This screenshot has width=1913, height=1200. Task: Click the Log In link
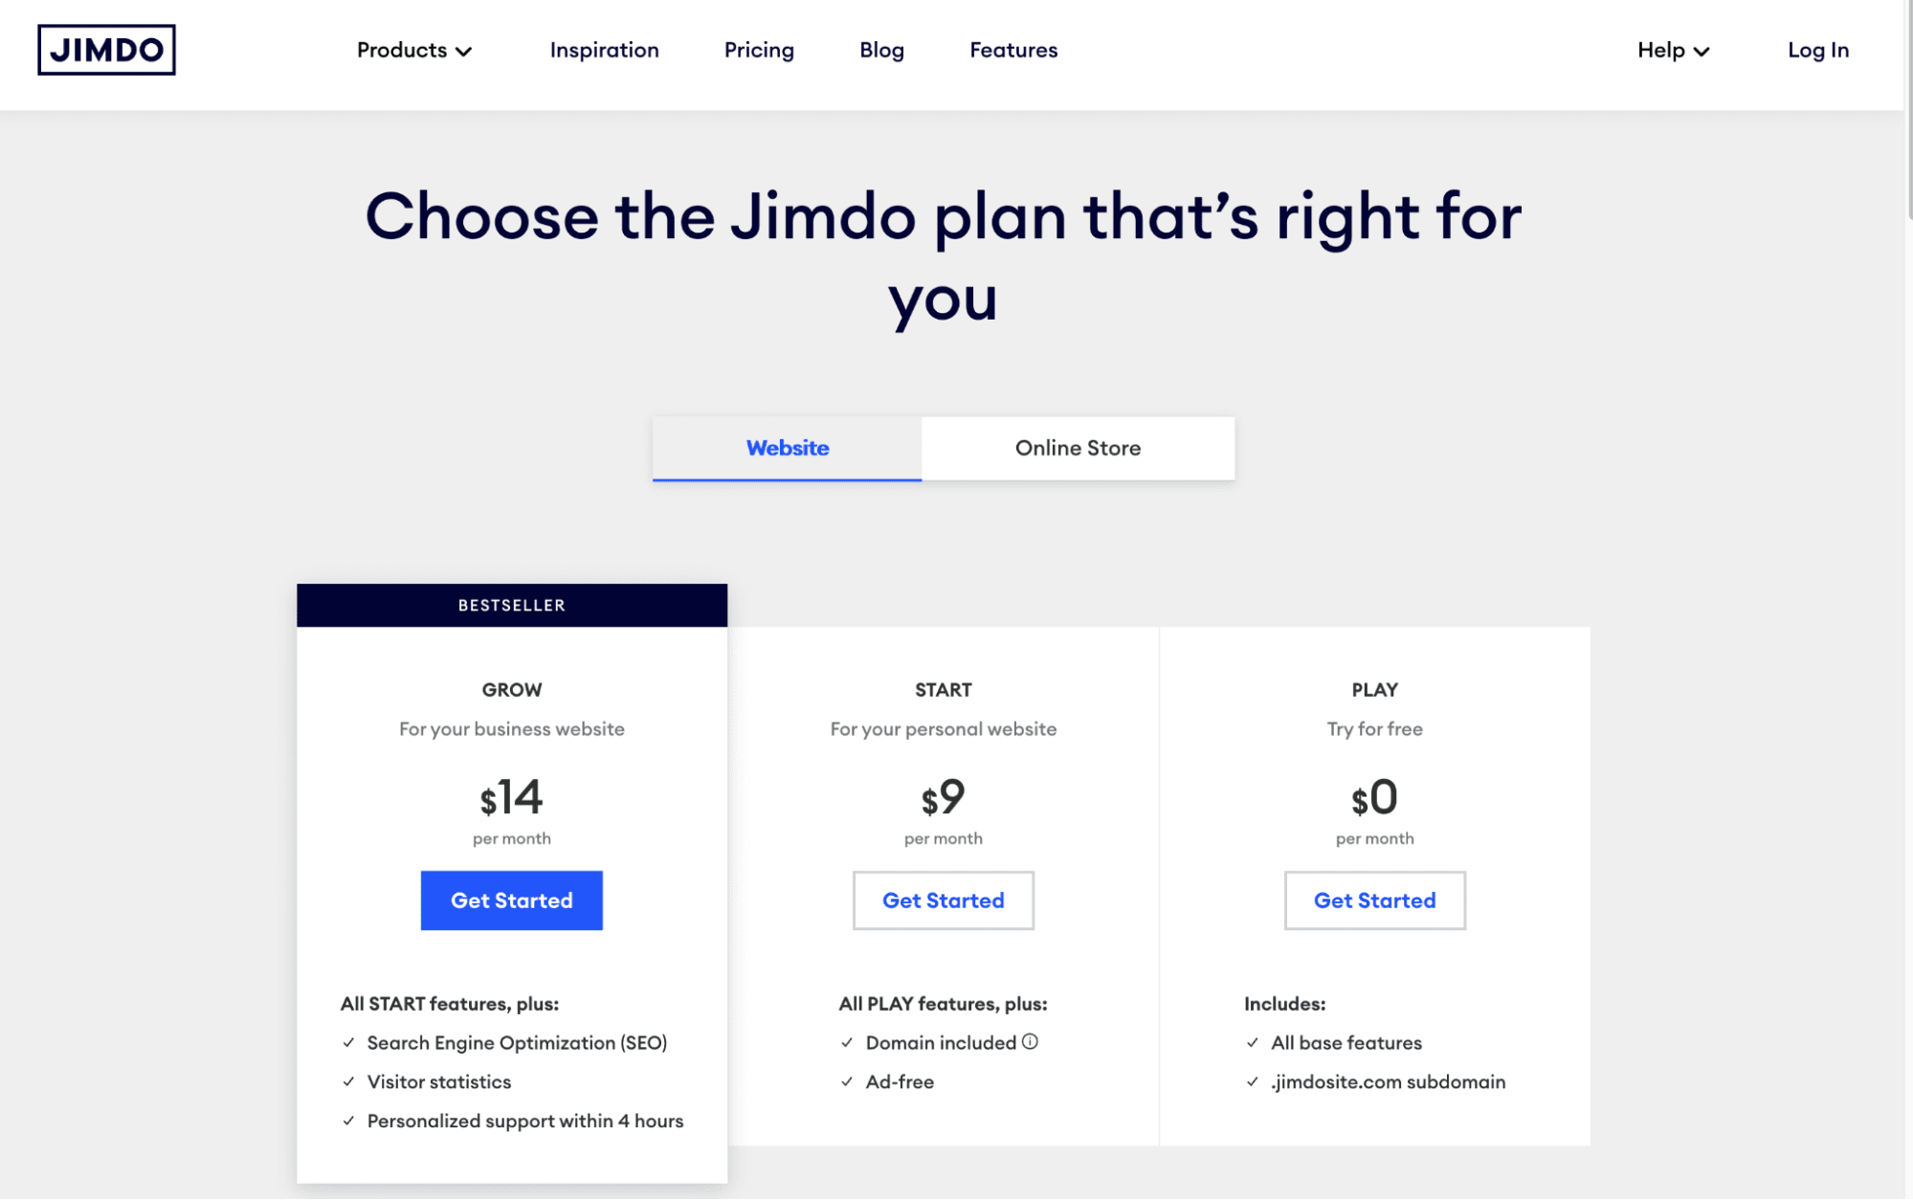pos(1819,50)
